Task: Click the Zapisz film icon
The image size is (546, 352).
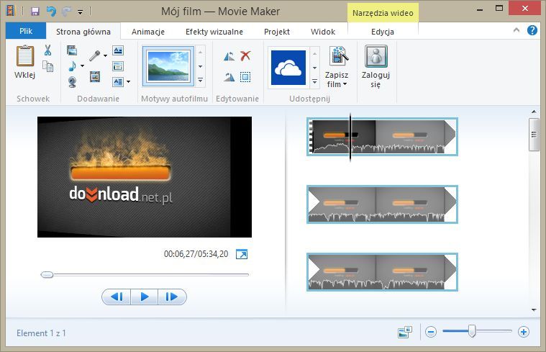Action: 339,55
